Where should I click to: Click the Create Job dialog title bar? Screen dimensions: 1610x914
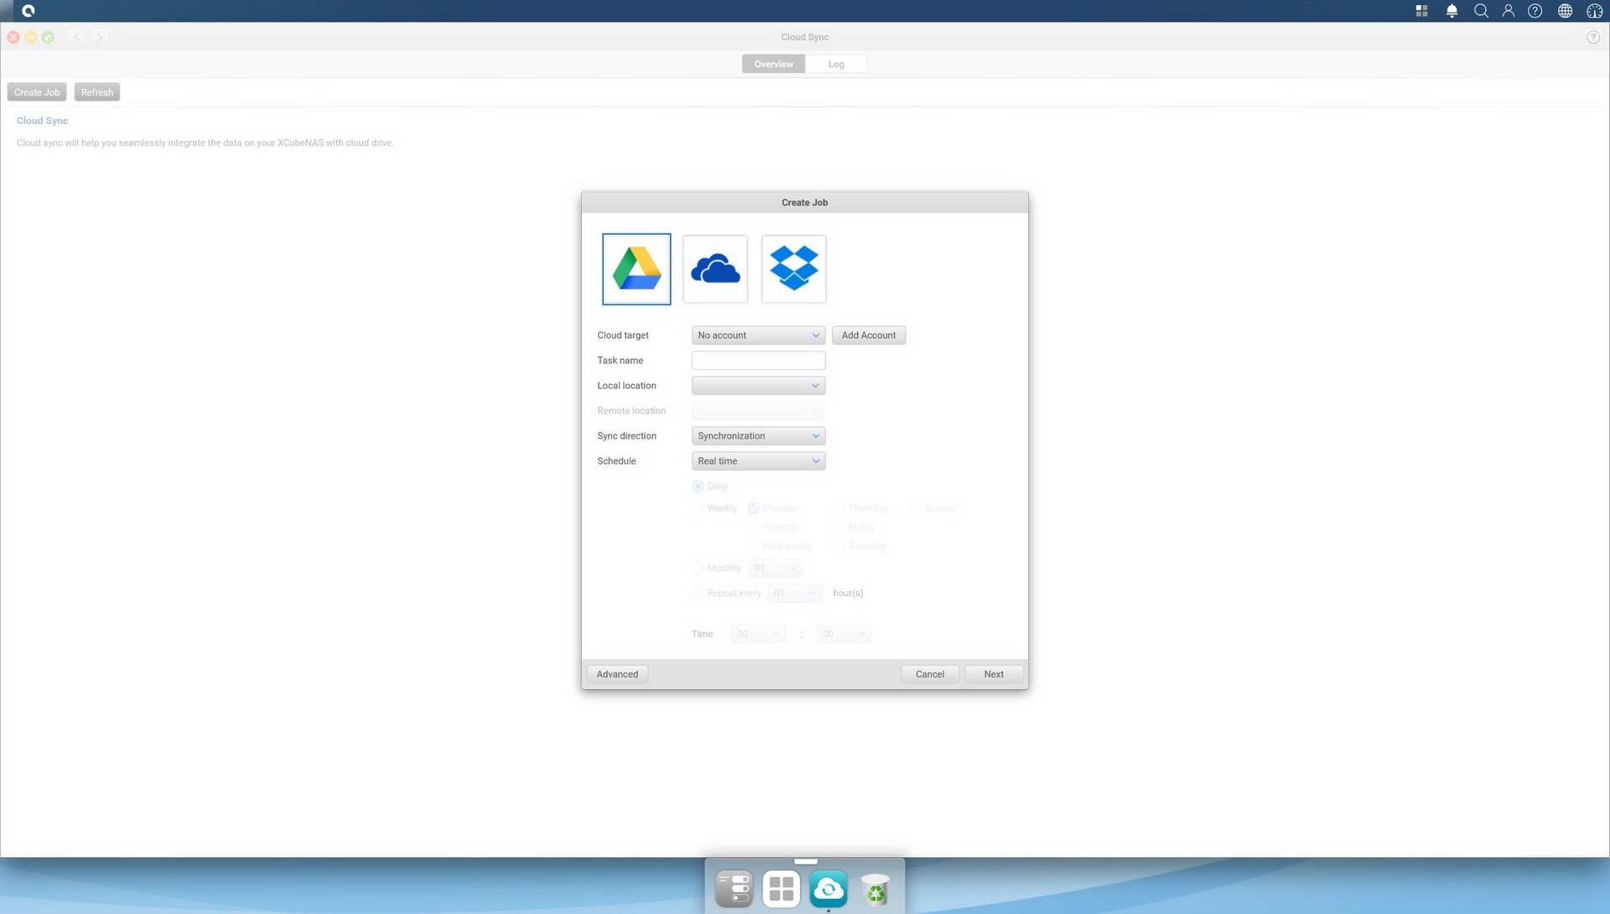(805, 202)
